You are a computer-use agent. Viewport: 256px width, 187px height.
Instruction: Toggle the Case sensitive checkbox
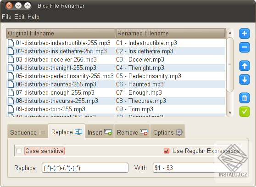19,151
